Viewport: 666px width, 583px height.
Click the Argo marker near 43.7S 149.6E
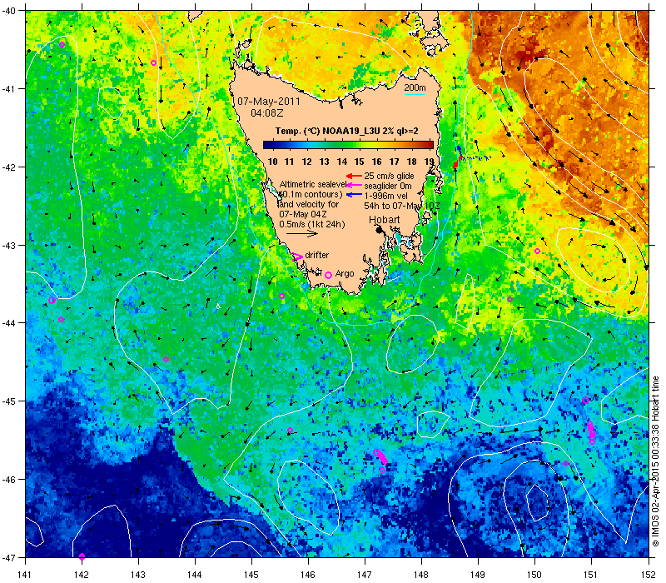tap(510, 300)
